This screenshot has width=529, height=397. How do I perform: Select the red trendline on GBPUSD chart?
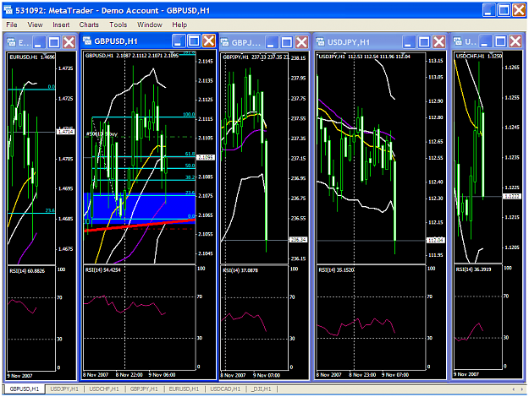click(140, 226)
